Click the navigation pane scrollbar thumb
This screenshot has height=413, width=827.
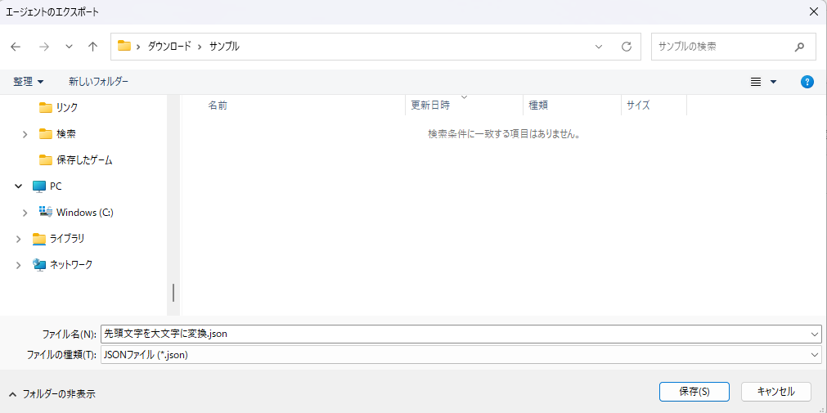[173, 292]
